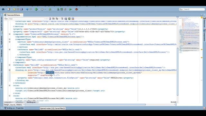
Task: Click the blue-arrows icon in editor toolbar
Action: pyautogui.click(x=66, y=19)
